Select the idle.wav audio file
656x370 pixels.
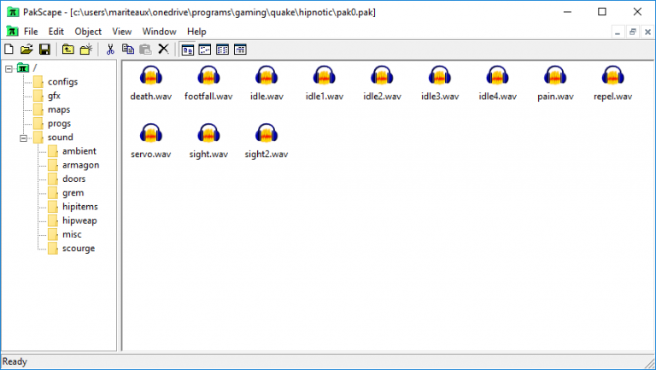[266, 83]
